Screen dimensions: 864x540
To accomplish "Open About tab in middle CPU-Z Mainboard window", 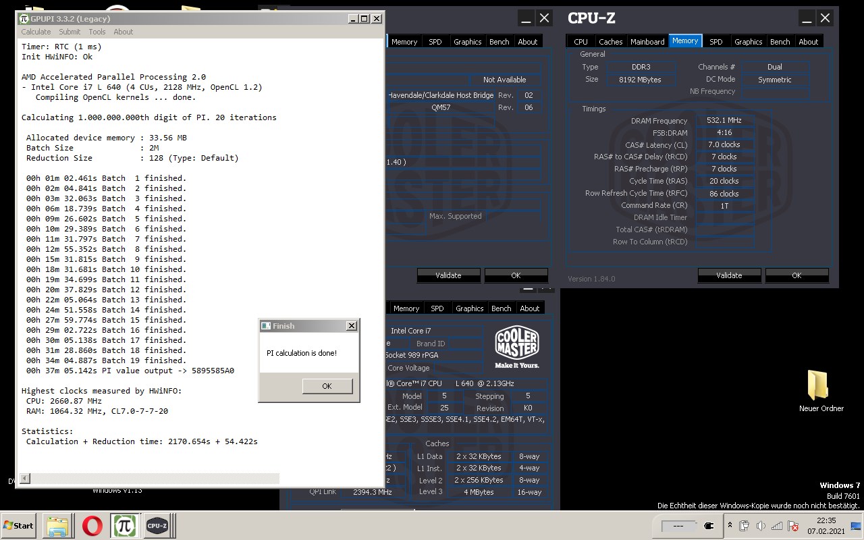I will 528,41.
